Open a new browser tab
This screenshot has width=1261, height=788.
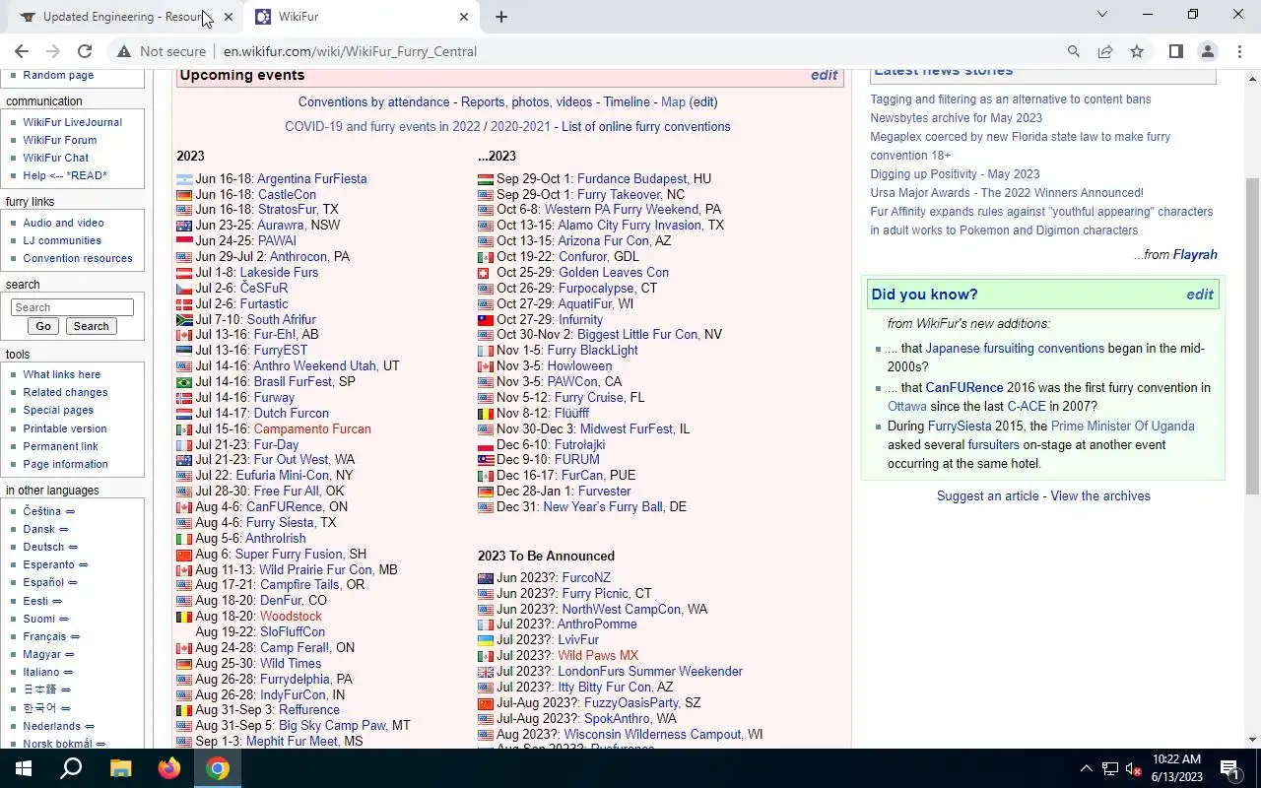(500, 17)
